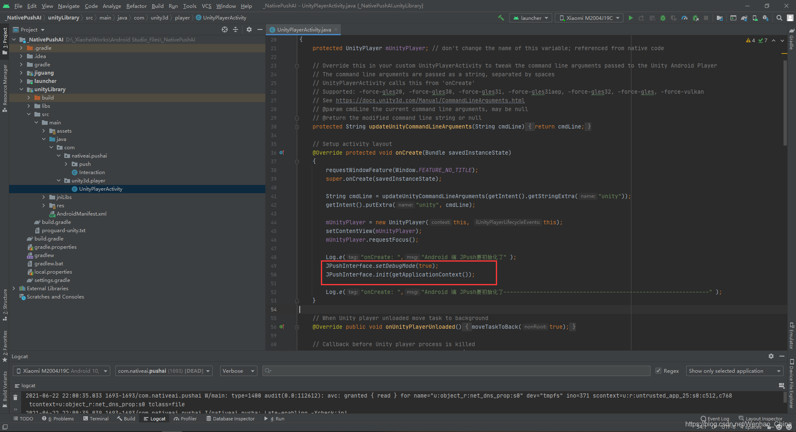Image resolution: width=796 pixels, height=432 pixels.
Task: Select AndroidManifest.xml in project tree
Action: point(81,214)
